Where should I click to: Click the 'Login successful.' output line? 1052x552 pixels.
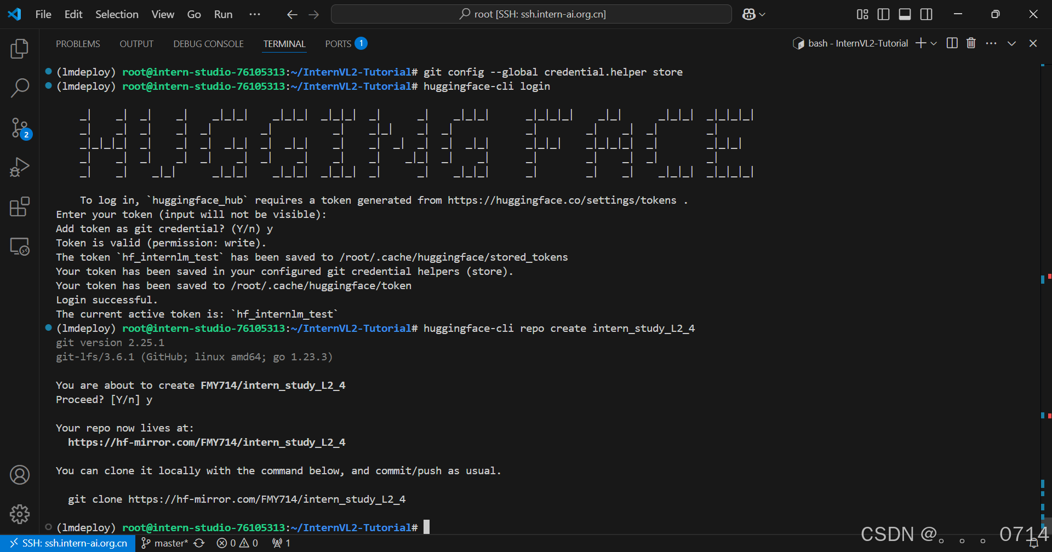point(107,300)
